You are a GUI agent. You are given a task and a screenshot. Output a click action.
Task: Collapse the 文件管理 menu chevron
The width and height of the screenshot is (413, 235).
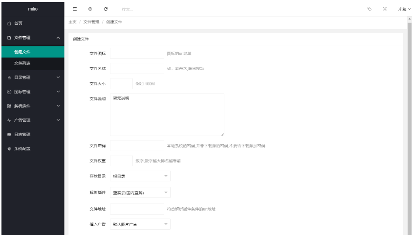(x=58, y=38)
